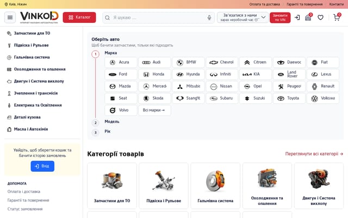Open 'Гарантії та повернення' top link
Image resolution: width=348 pixels, height=218 pixels.
[304, 4]
